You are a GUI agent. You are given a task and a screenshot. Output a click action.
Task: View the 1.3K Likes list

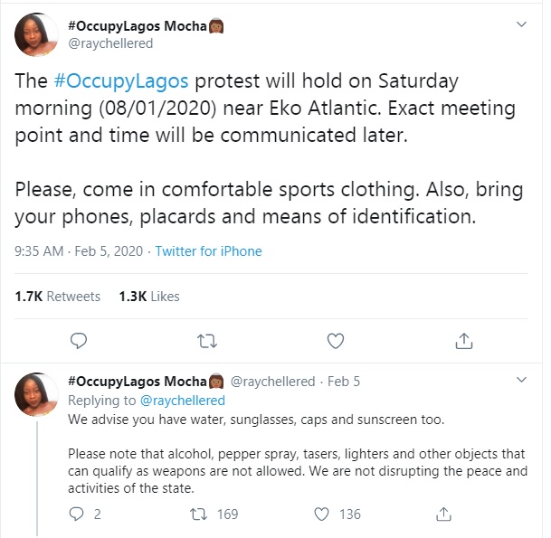click(149, 296)
